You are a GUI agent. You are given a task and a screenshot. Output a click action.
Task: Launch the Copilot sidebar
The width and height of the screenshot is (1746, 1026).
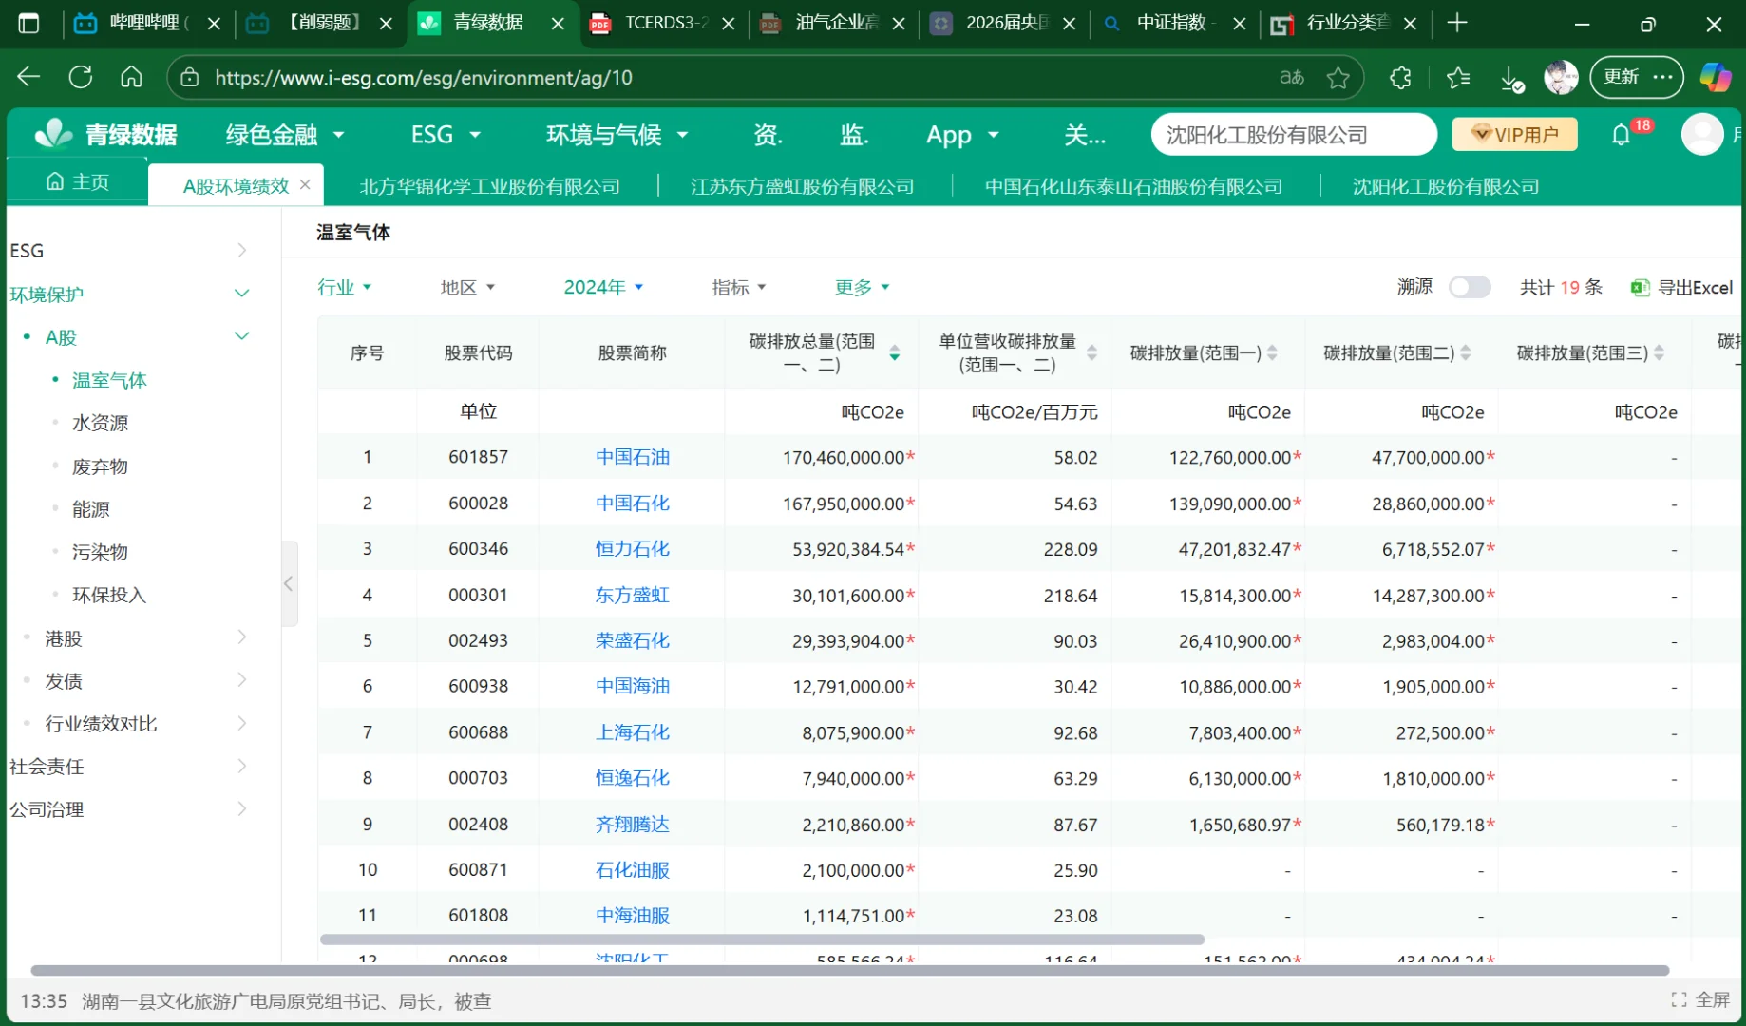click(x=1716, y=78)
